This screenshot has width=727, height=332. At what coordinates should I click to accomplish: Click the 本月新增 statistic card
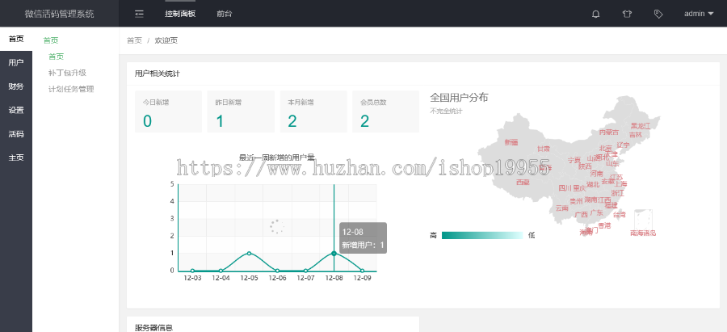point(313,111)
